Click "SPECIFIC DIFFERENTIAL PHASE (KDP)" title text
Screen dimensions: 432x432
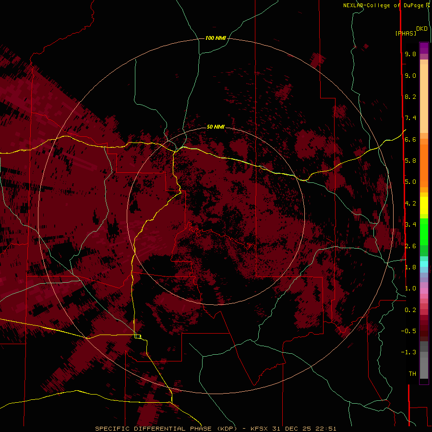click(166, 429)
